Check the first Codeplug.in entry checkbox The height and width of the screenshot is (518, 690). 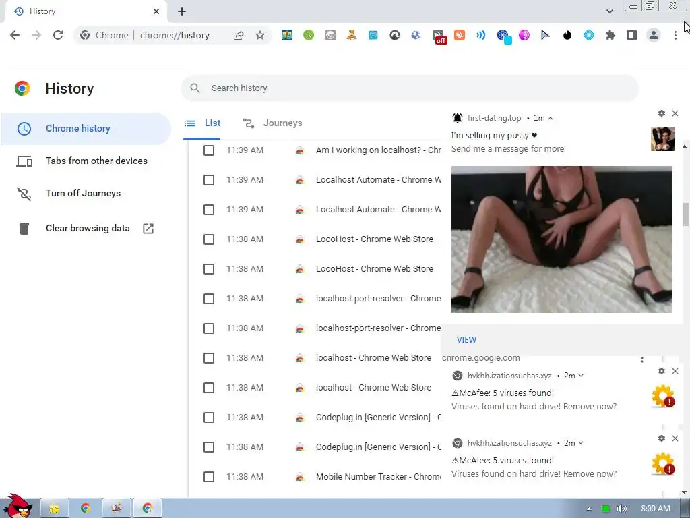coord(209,417)
